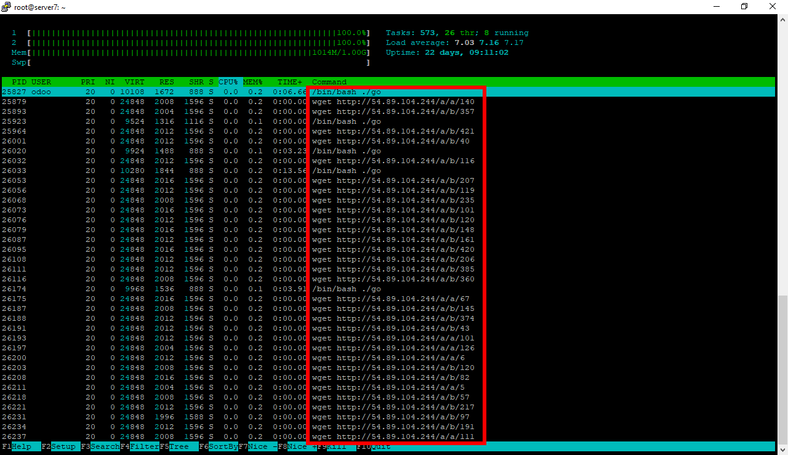
Task: Select process with PID 26001
Action: point(388,141)
